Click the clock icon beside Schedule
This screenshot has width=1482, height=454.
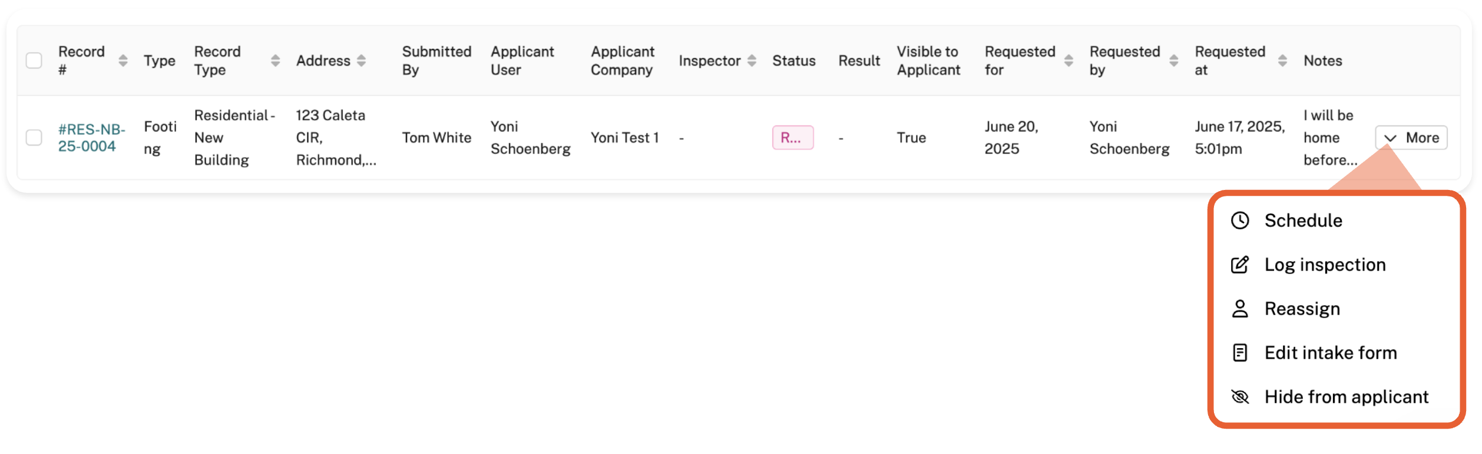1240,221
